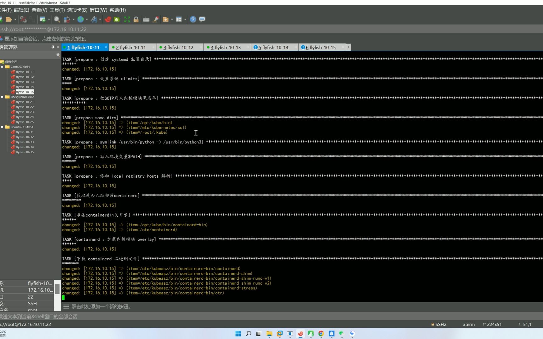Open the 帮助(H) menu
The width and height of the screenshot is (543, 339).
coord(118,10)
